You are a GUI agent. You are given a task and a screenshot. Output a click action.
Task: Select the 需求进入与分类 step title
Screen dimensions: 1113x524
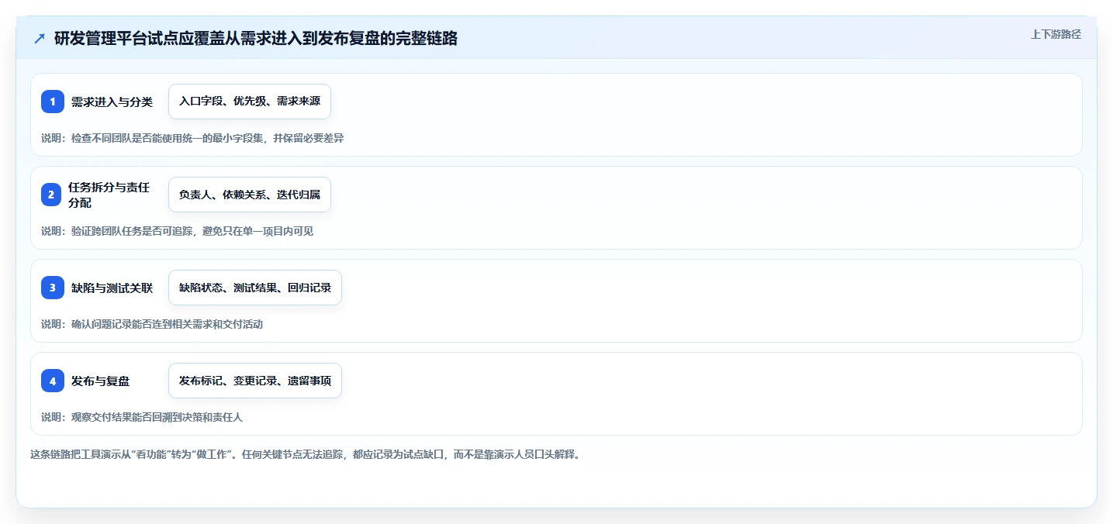coord(112,102)
